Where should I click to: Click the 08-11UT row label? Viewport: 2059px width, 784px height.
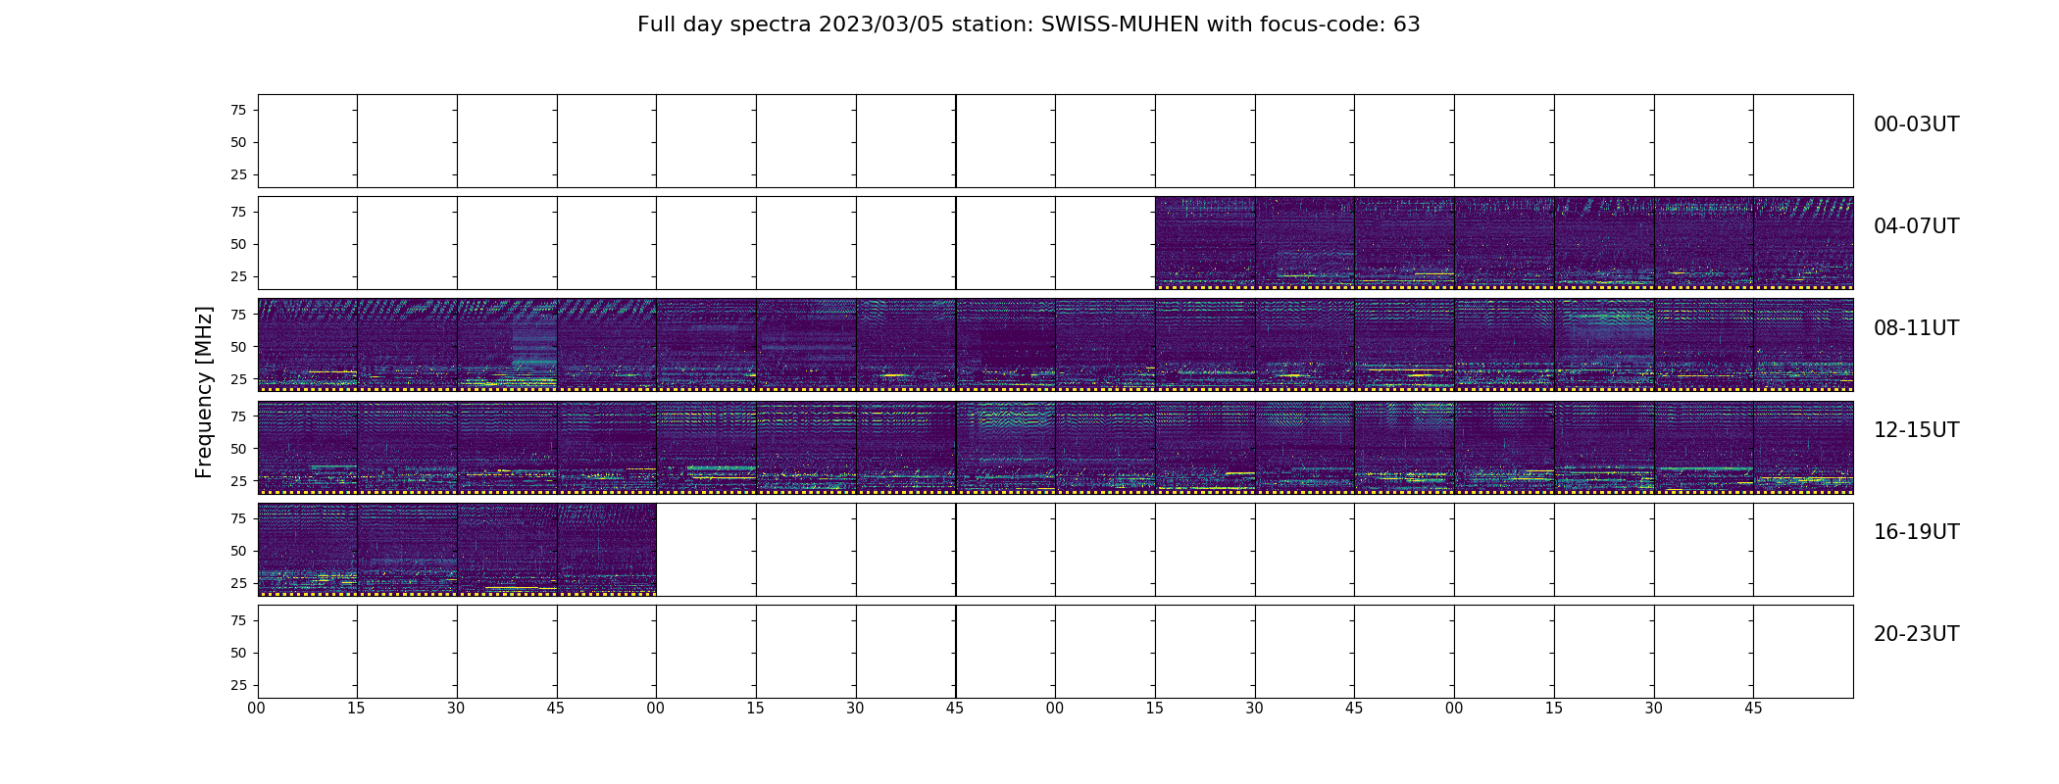pos(1916,328)
